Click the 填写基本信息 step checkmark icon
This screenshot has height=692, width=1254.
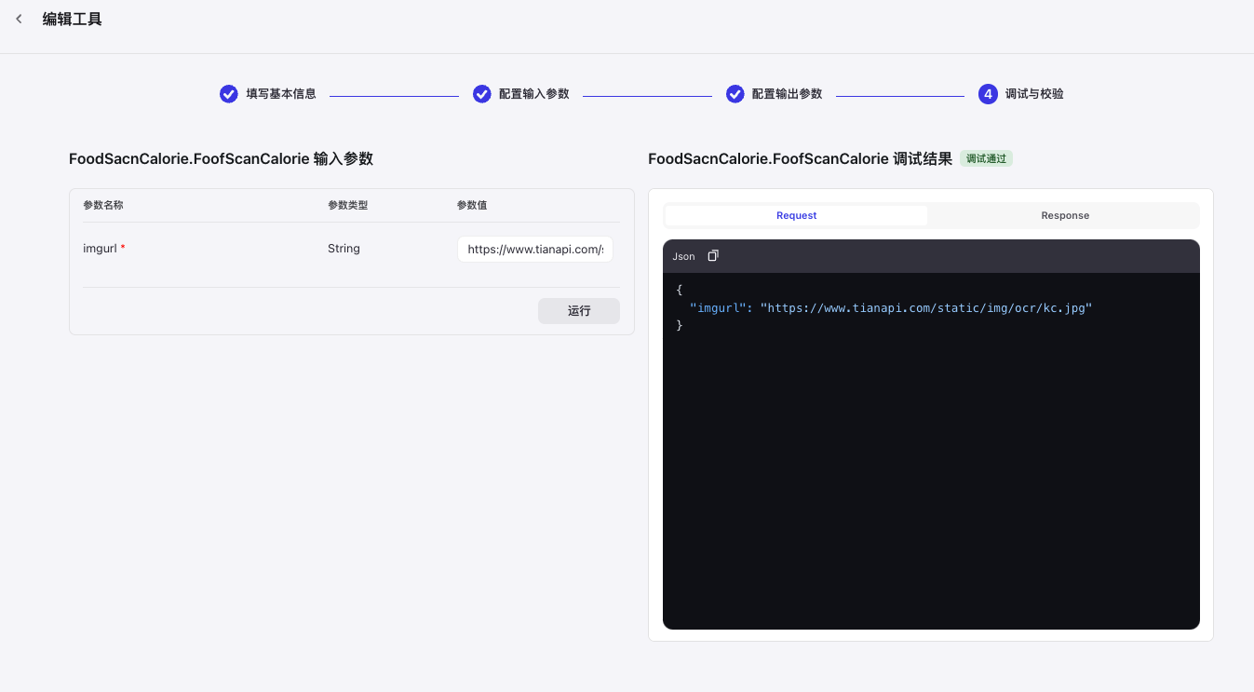229,94
